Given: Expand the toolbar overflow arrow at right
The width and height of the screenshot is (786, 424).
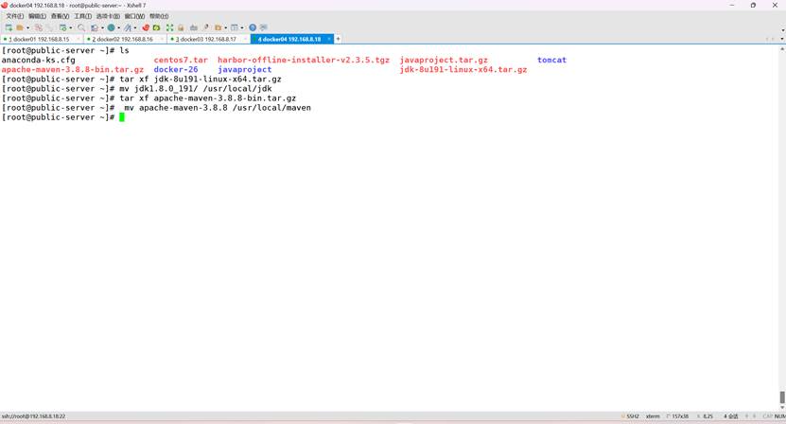Looking at the screenshot, I should pyautogui.click(x=782, y=29).
